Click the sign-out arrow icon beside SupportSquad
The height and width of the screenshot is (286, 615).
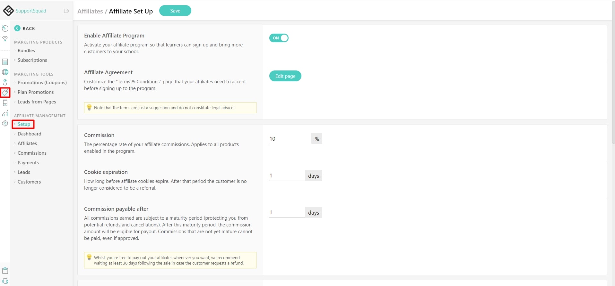[66, 11]
